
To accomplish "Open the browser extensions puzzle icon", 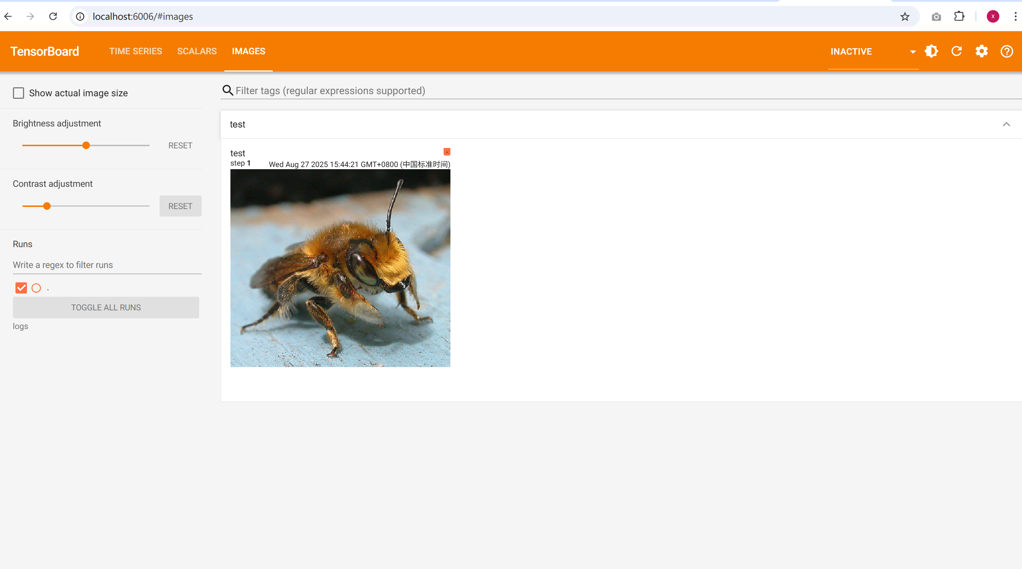I will tap(959, 17).
